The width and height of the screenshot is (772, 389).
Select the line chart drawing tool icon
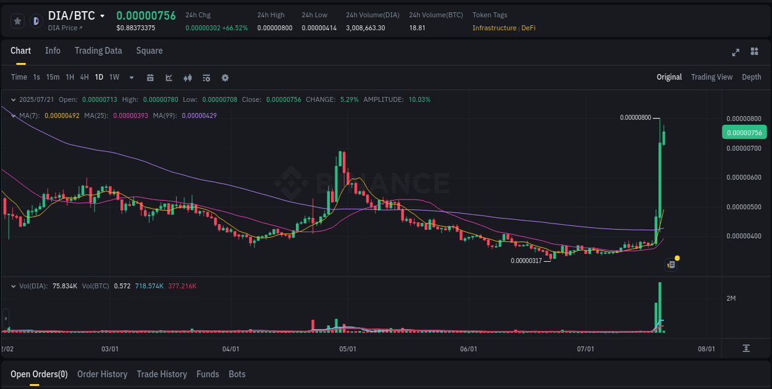[169, 78]
